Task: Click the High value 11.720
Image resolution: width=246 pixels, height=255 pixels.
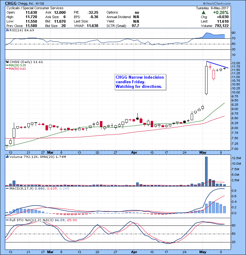Action: click(x=31, y=17)
